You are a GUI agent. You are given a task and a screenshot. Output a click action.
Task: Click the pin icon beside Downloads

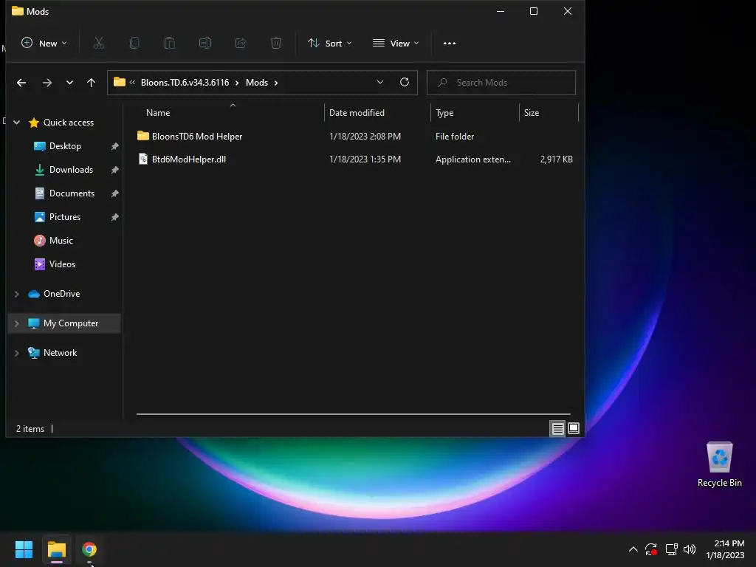114,170
